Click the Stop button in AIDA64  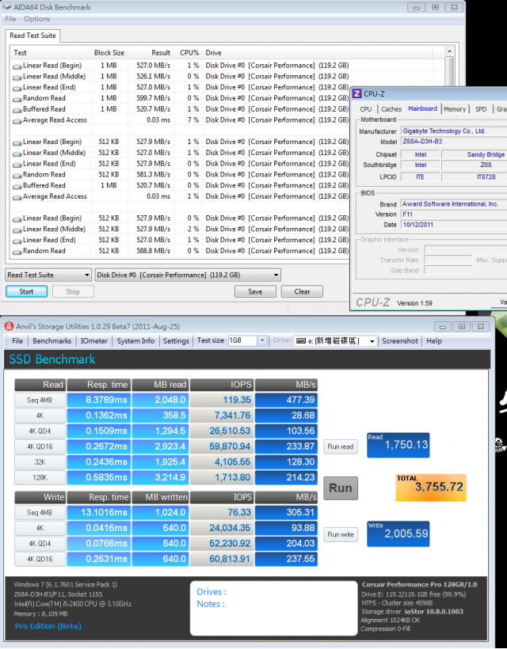pyautogui.click(x=73, y=292)
